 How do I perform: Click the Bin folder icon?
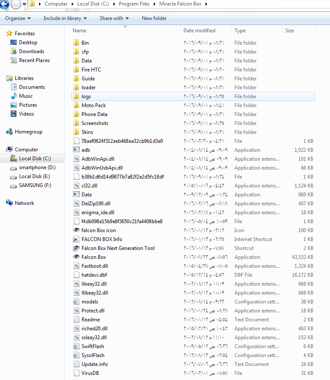click(76, 43)
